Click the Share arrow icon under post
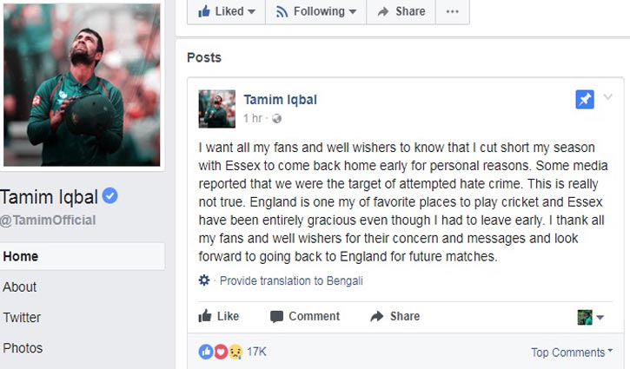Screen dimensions: 630x369 click(377, 317)
